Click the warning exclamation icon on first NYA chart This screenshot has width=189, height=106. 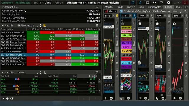pos(140,24)
